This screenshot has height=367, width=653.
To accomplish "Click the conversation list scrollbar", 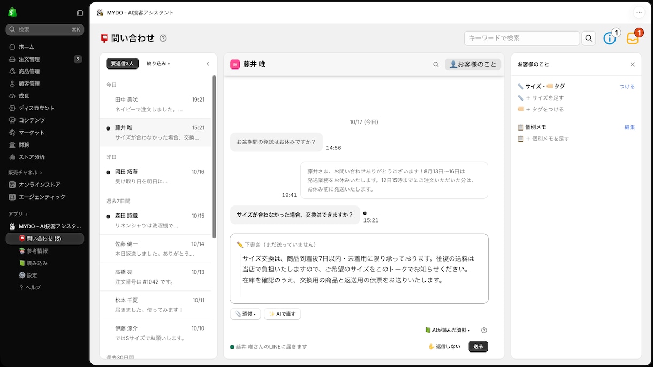I will (x=215, y=157).
